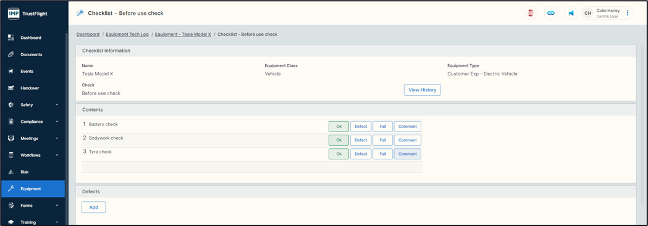Viewport: 648px width, 226px height.
Task: Mark Battery check as Fail
Action: (x=382, y=127)
